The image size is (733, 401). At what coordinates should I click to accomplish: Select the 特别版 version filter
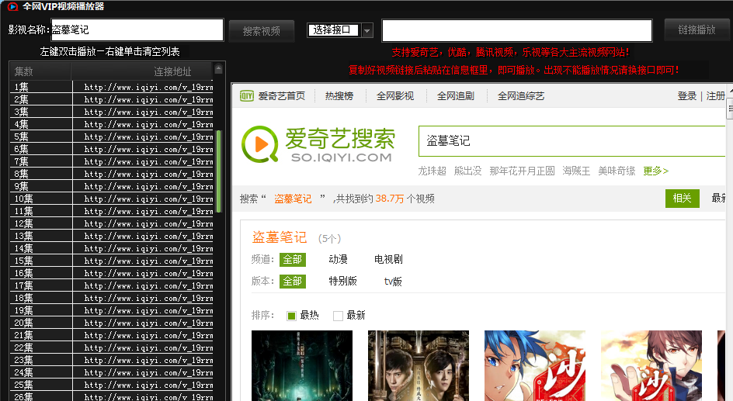(x=342, y=281)
